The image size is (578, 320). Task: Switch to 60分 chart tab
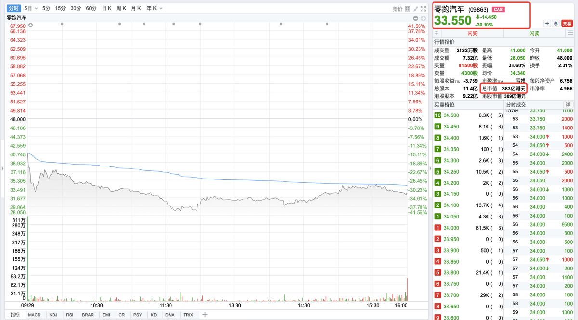pyautogui.click(x=91, y=9)
